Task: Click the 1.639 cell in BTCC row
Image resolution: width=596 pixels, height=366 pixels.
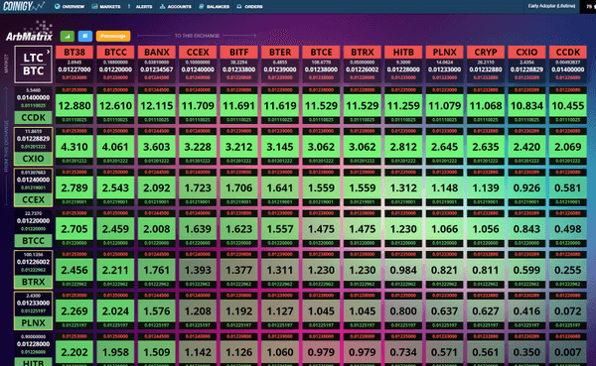Action: point(198,229)
